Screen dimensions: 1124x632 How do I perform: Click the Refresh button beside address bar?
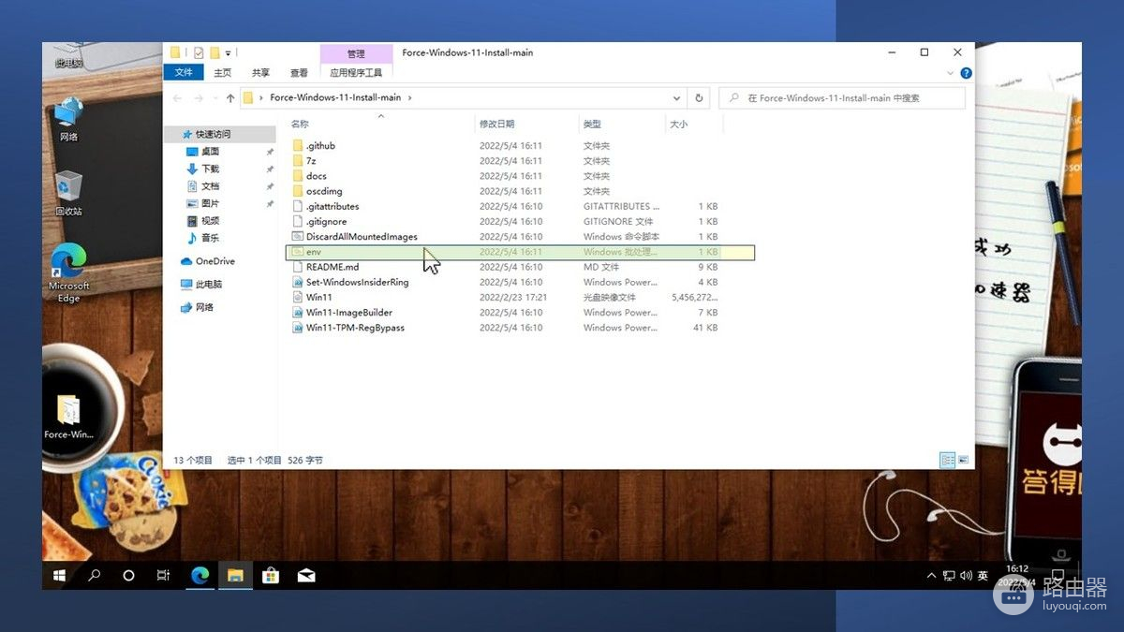click(x=699, y=98)
